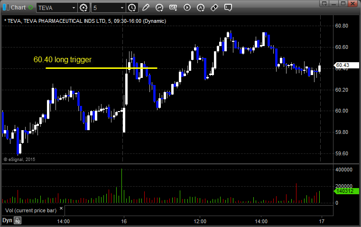Click the 60.40 long trigger text label

[x=63, y=59]
